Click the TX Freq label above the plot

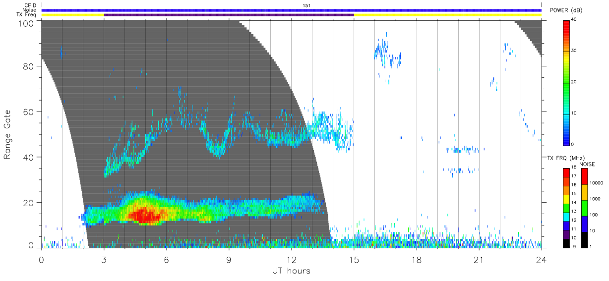coord(27,15)
